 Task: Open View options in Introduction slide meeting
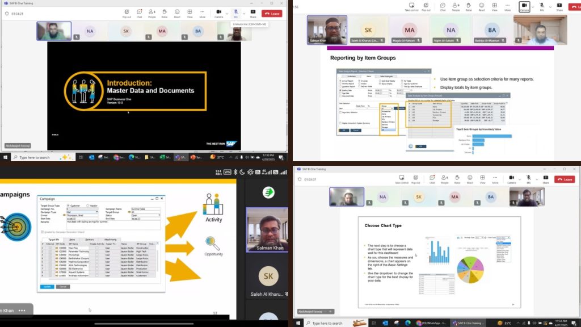pos(190,14)
